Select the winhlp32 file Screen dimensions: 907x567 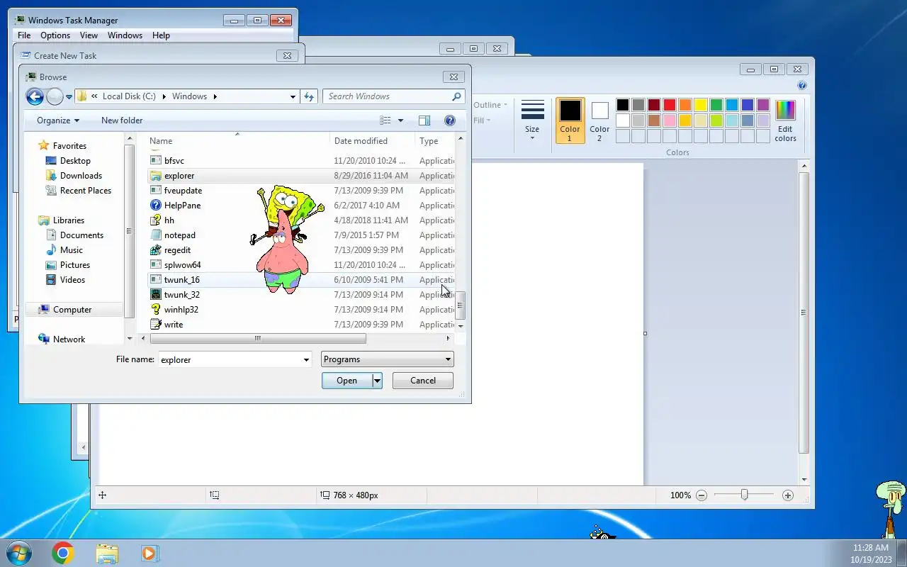tap(181, 310)
